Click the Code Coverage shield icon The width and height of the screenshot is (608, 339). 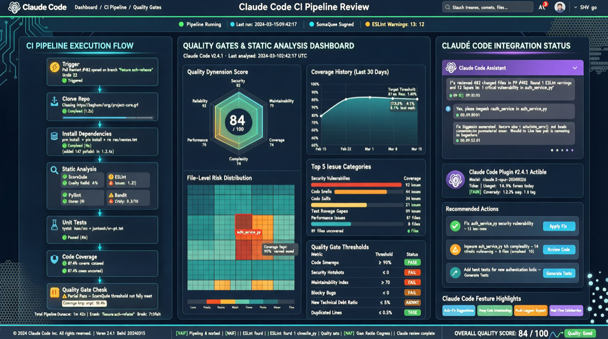click(54, 259)
